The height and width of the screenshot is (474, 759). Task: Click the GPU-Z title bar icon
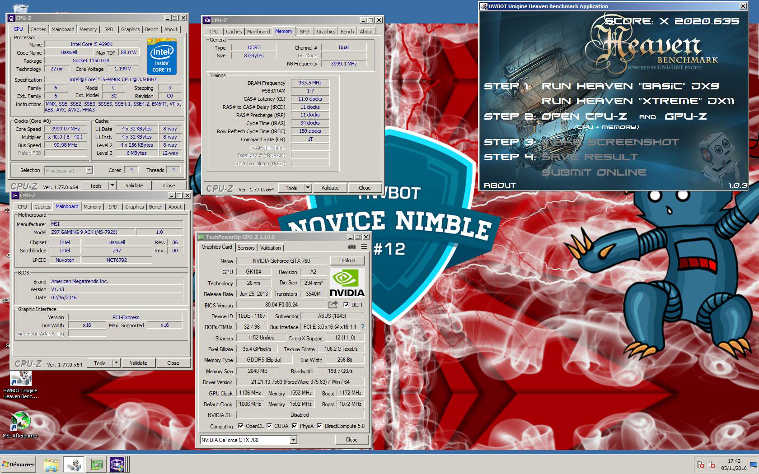click(x=202, y=237)
